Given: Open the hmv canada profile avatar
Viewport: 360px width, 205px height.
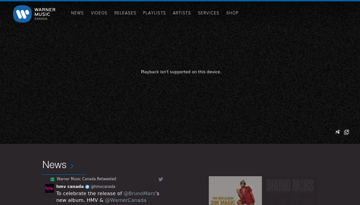Looking at the screenshot, I should (x=49, y=188).
